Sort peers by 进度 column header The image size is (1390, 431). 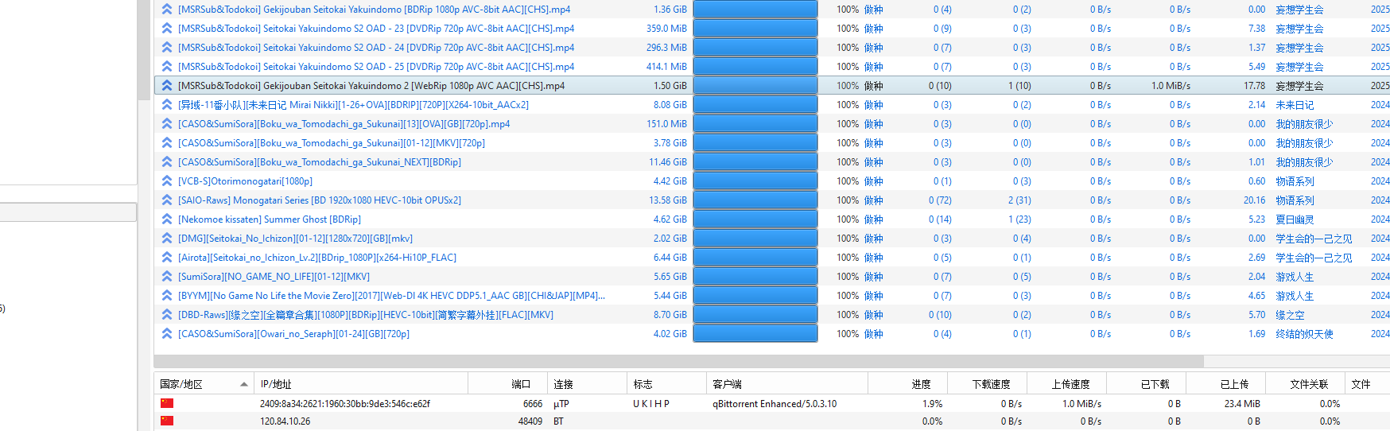[908, 384]
